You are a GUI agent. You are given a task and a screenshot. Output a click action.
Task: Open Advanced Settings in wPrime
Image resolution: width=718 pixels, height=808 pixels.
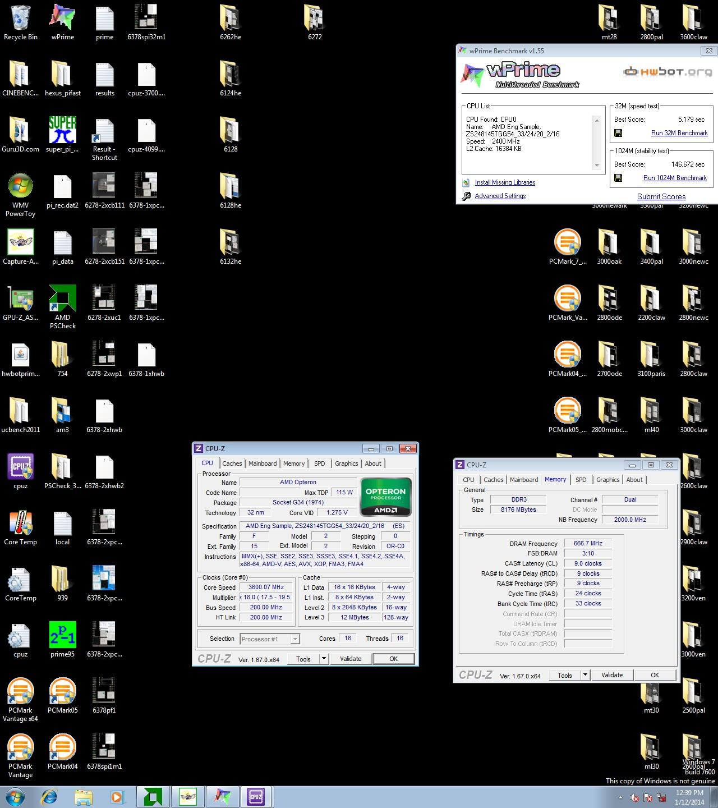[500, 196]
